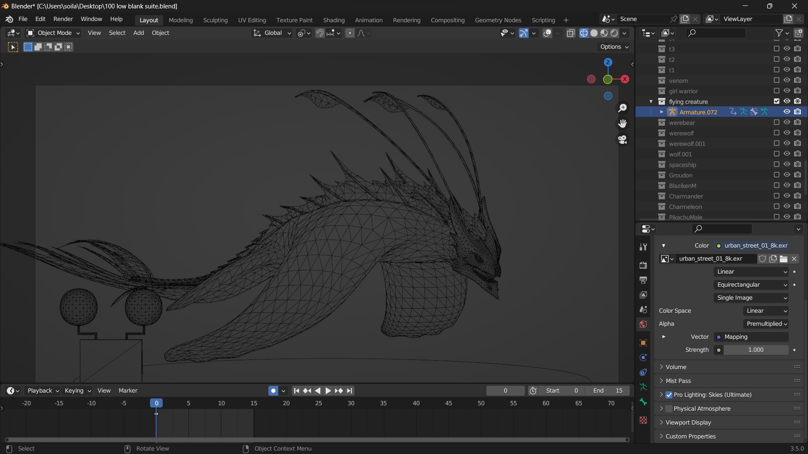Switch to Geometry Nodes workspace tab
808x454 pixels.
click(498, 20)
